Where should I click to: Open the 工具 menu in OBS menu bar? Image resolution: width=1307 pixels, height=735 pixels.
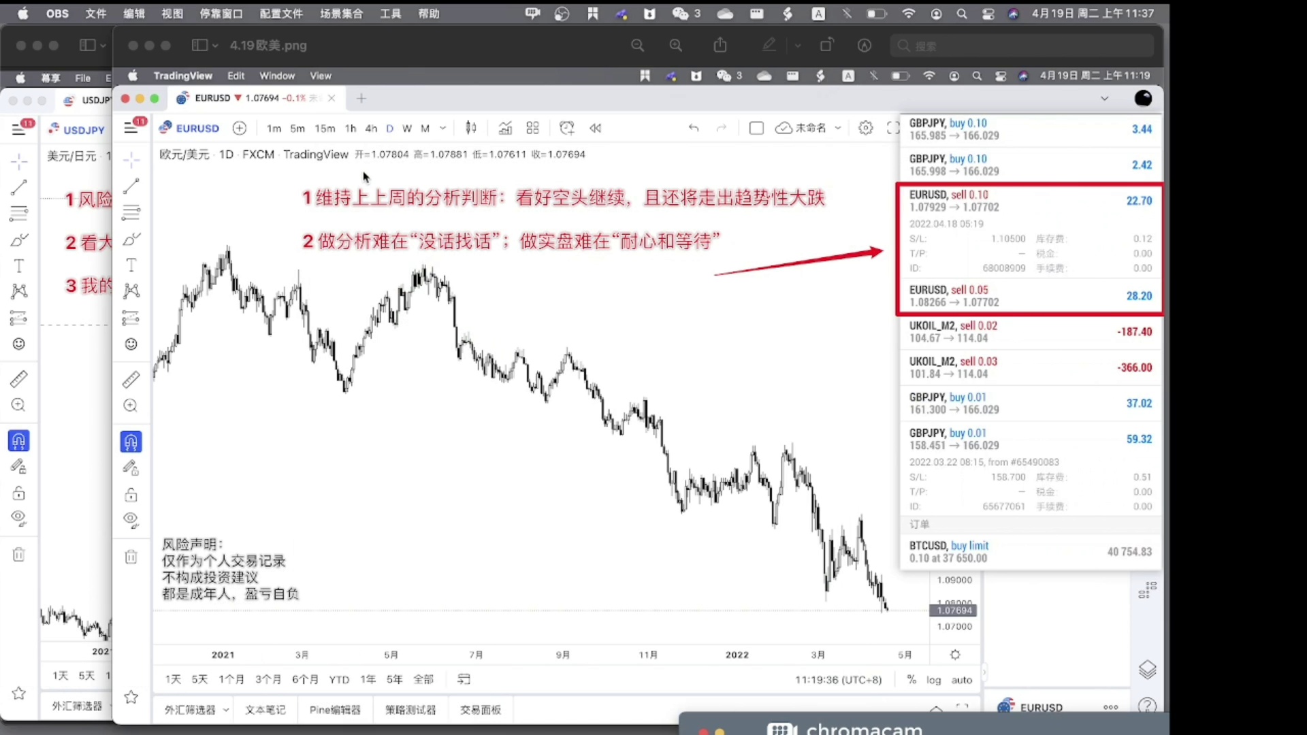pyautogui.click(x=390, y=14)
